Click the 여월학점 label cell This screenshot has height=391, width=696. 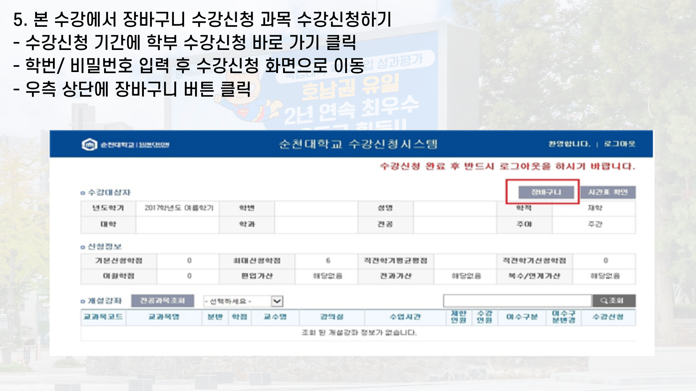[119, 276]
